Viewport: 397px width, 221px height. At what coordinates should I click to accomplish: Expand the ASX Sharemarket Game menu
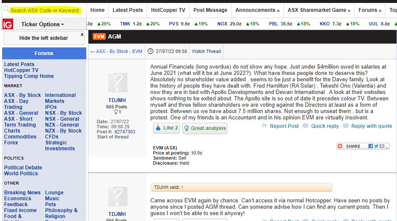319,10
